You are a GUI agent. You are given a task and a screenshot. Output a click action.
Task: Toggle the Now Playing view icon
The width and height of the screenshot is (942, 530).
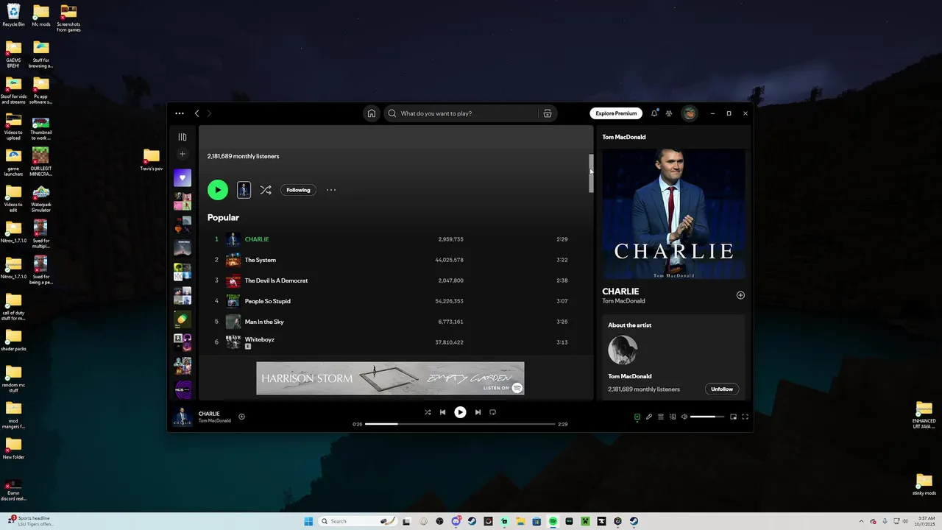[637, 417]
